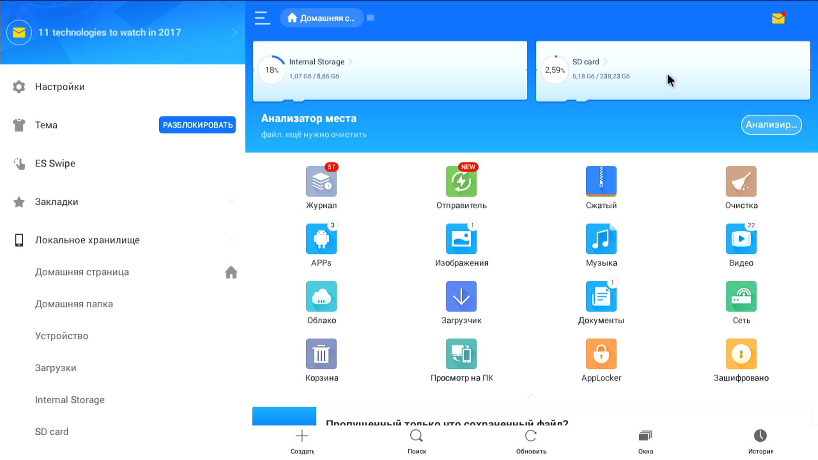This screenshot has width=818, height=460.
Task: Open the Загрузчик downloader icon
Action: tap(461, 297)
